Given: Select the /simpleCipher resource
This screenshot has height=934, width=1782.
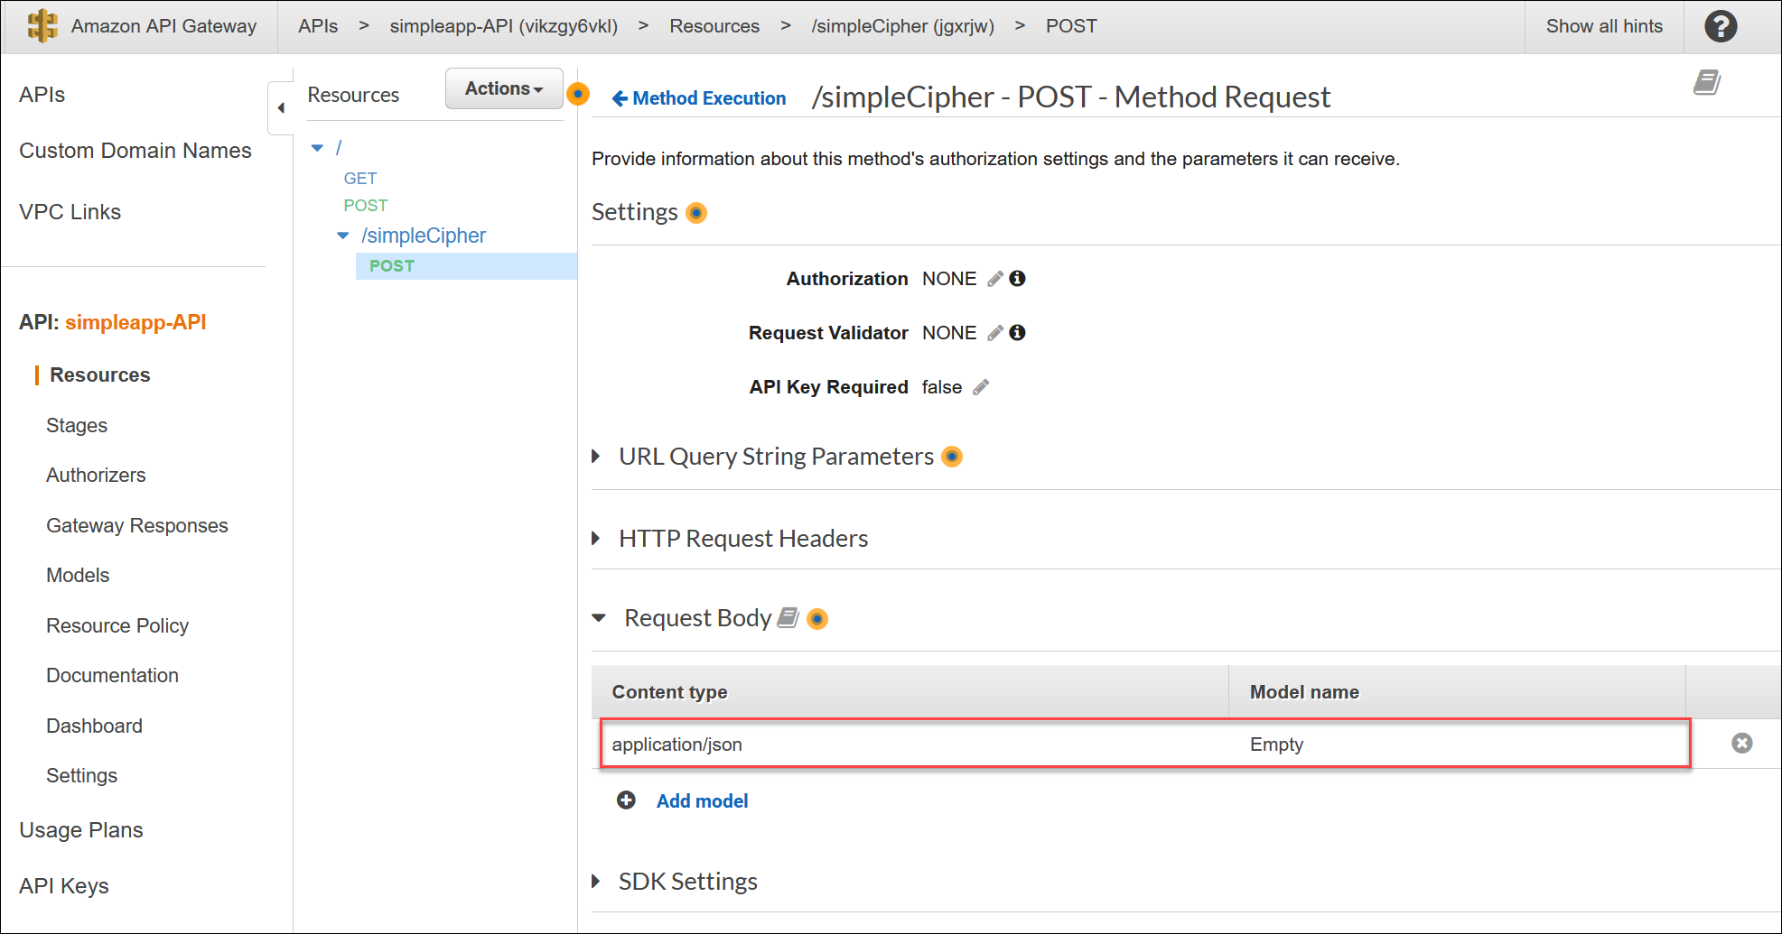Looking at the screenshot, I should (424, 236).
